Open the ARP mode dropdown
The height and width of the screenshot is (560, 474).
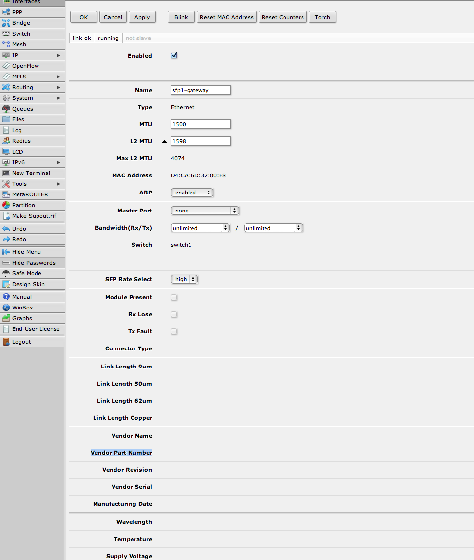click(x=192, y=192)
